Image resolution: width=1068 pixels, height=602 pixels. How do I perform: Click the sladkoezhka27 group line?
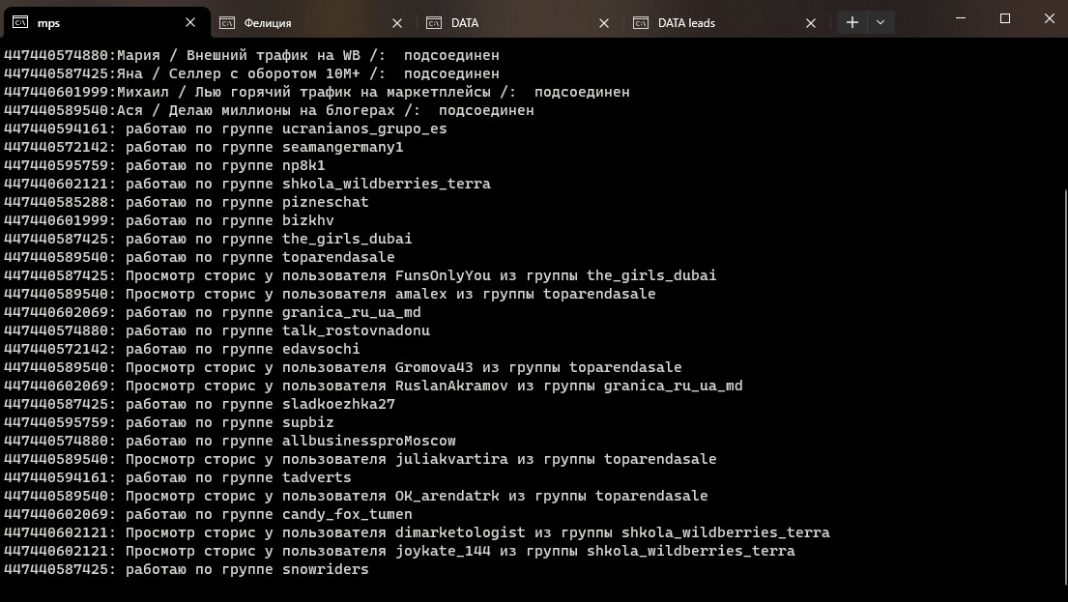point(199,405)
